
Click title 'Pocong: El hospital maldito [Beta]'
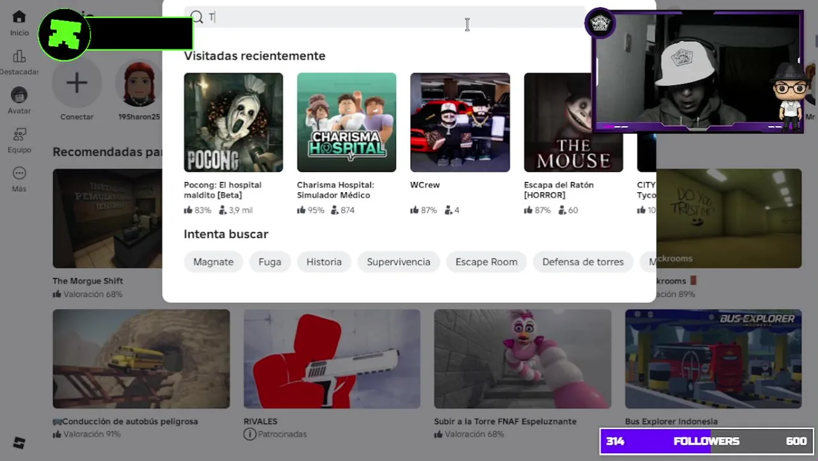(222, 190)
